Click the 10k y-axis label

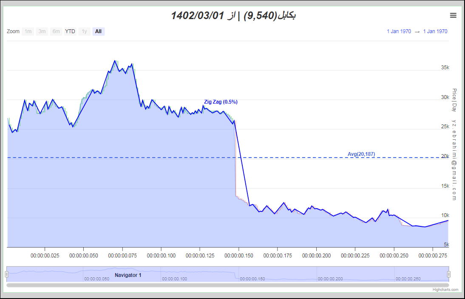pos(445,215)
